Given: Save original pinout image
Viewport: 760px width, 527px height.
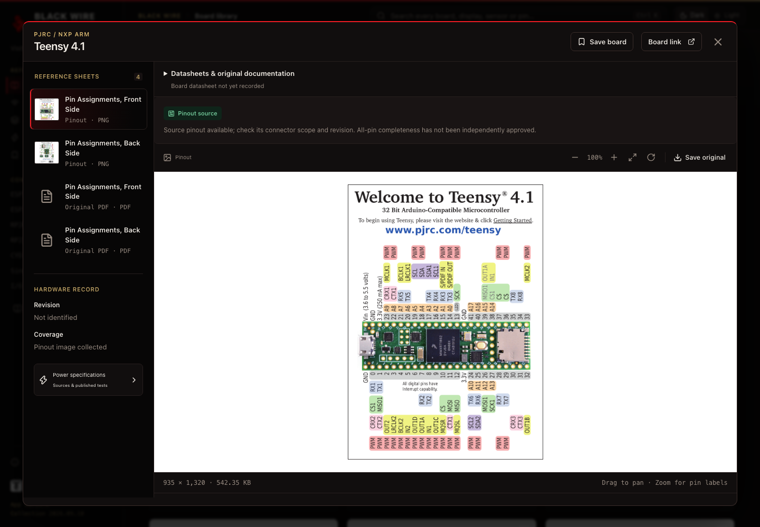Looking at the screenshot, I should click(x=699, y=158).
